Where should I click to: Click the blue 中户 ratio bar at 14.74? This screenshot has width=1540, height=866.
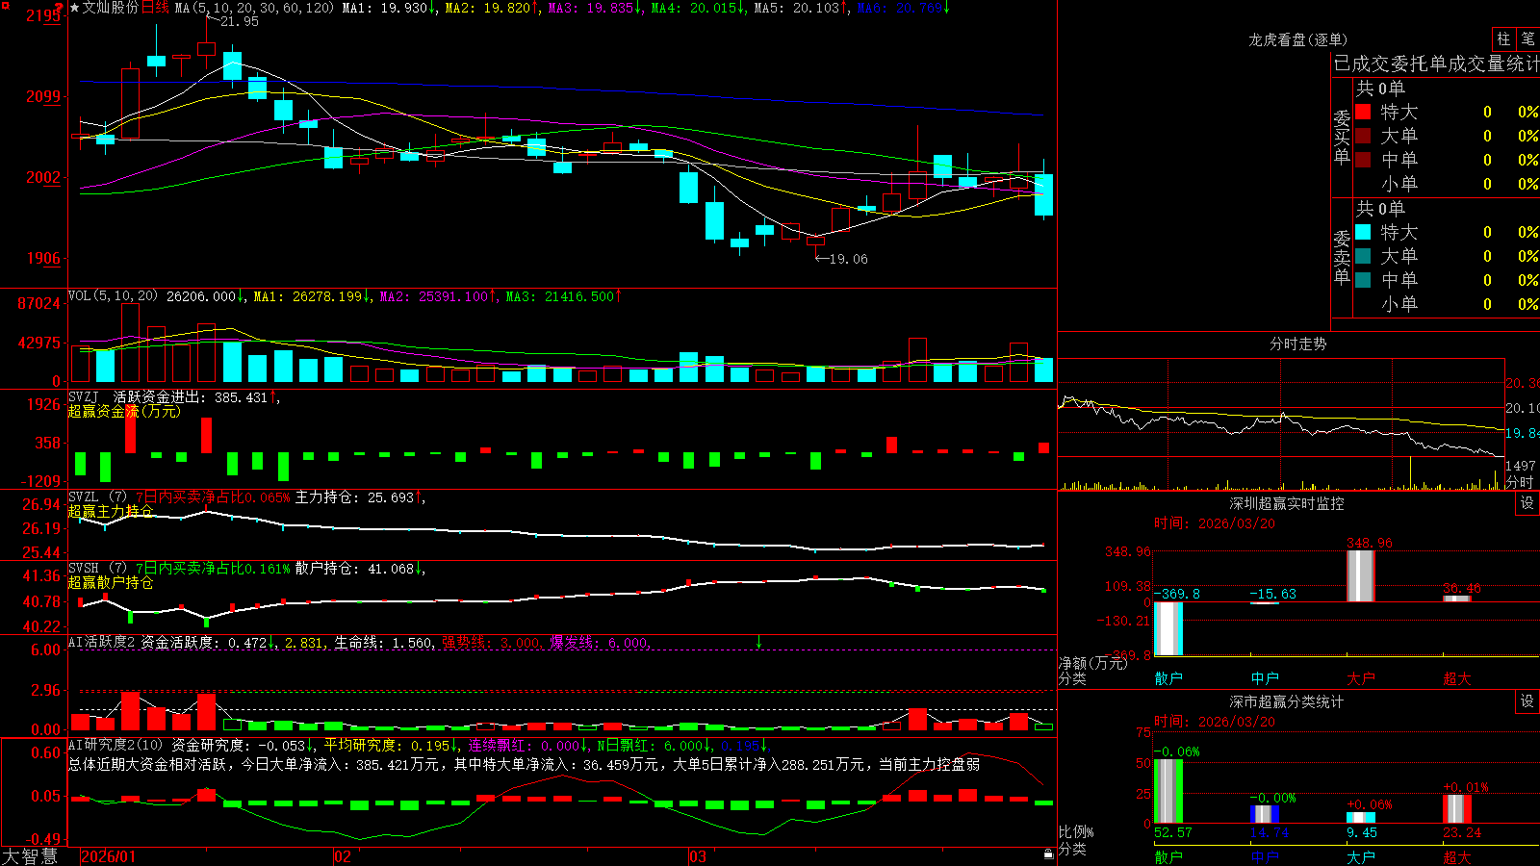tap(1265, 814)
